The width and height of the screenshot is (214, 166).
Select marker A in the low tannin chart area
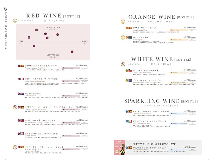[x=72, y=51]
